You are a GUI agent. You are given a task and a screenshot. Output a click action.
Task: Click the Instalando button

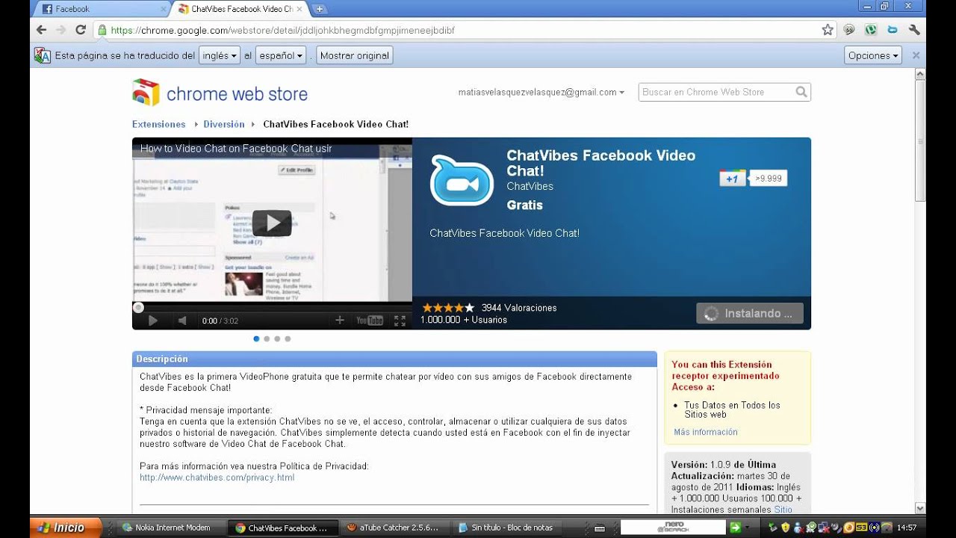coord(750,313)
